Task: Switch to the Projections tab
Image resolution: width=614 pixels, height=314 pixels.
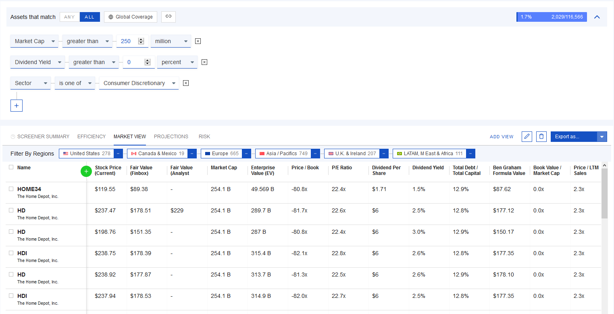Action: [x=171, y=137]
